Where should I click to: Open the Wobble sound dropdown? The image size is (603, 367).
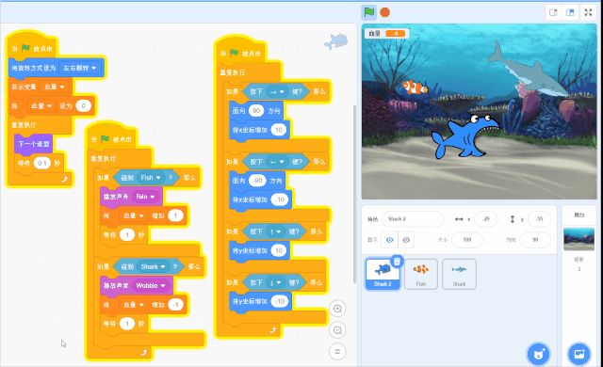[151, 286]
